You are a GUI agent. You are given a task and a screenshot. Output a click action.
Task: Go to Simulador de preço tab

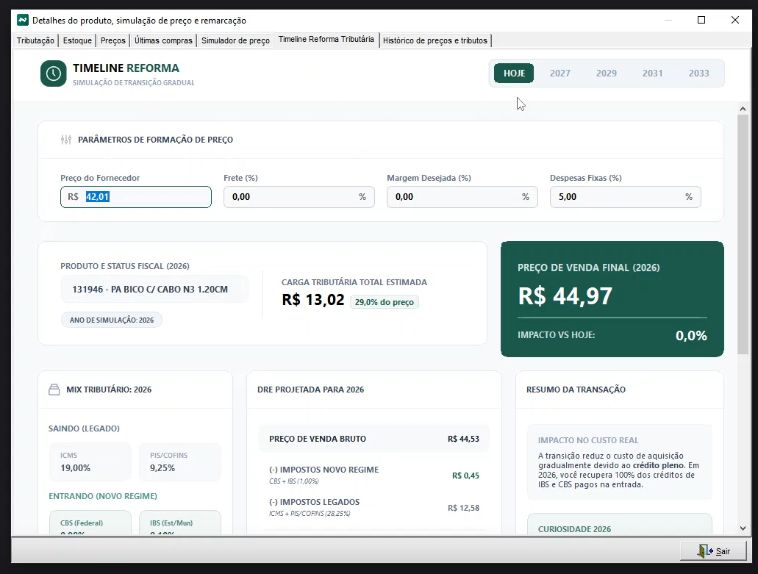point(235,40)
